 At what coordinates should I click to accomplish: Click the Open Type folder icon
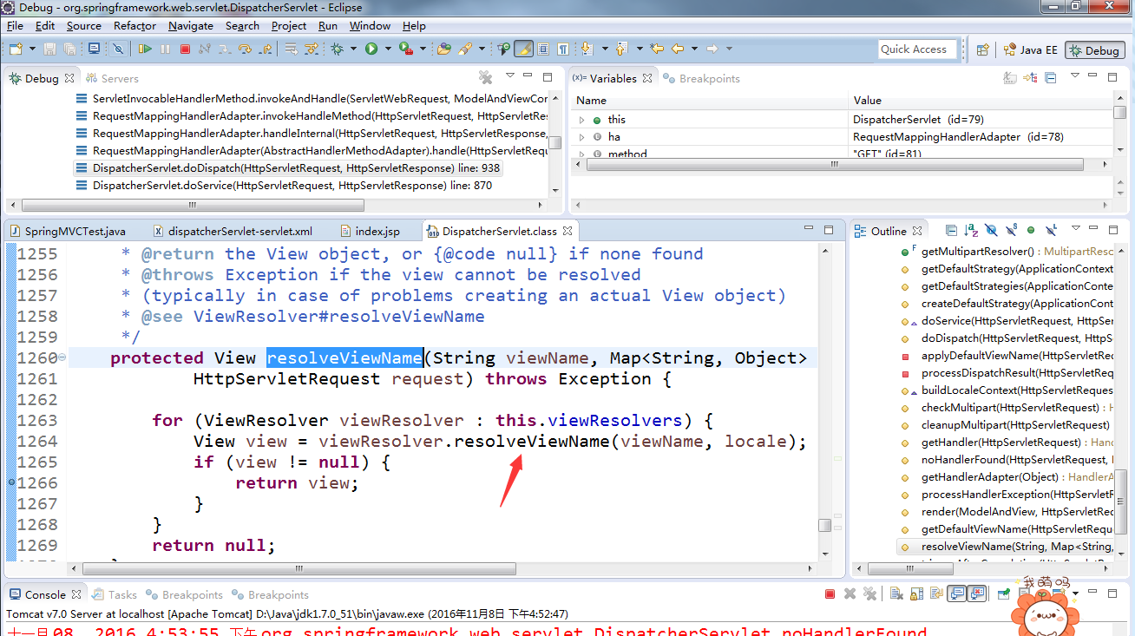[x=443, y=49]
